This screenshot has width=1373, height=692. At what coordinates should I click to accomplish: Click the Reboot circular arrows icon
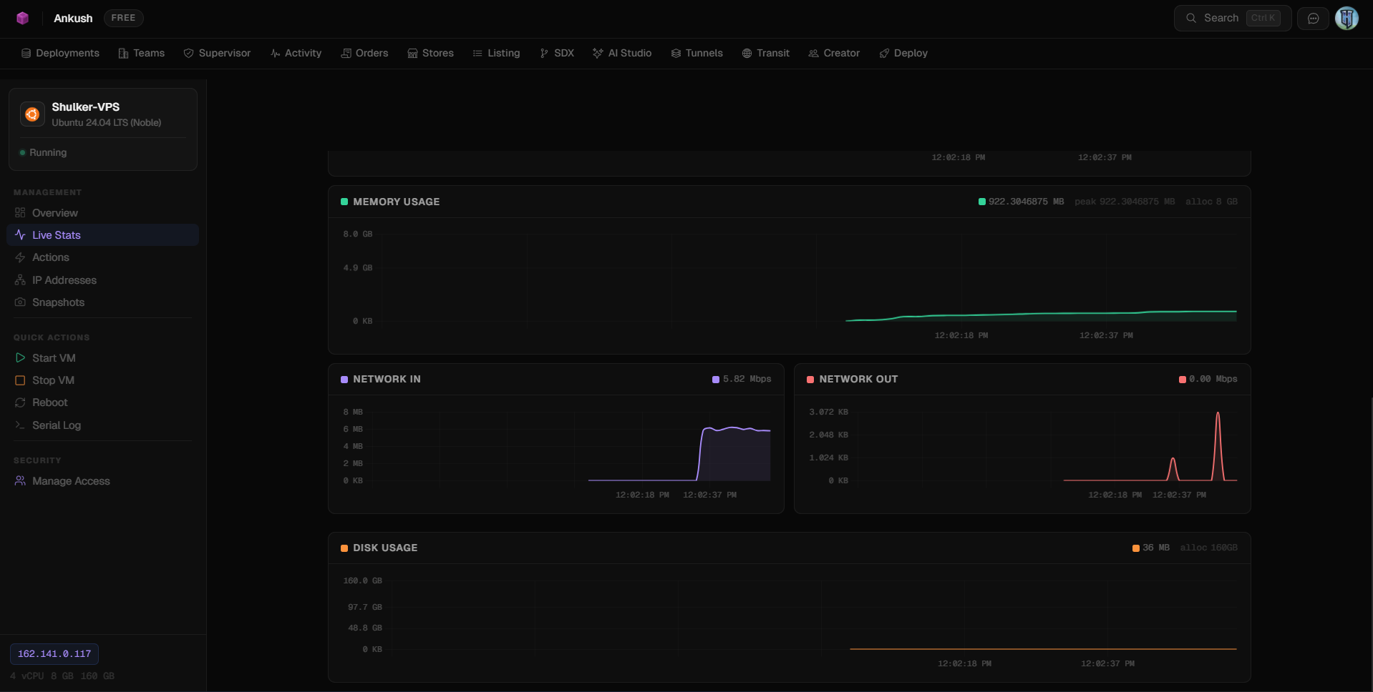[20, 402]
